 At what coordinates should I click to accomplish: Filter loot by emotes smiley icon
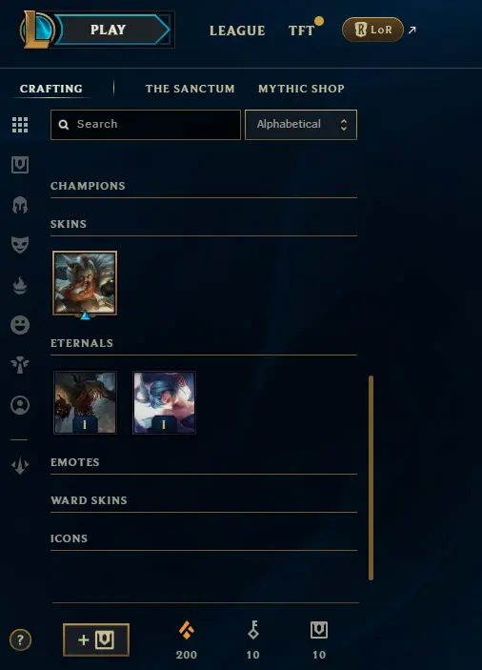20,325
